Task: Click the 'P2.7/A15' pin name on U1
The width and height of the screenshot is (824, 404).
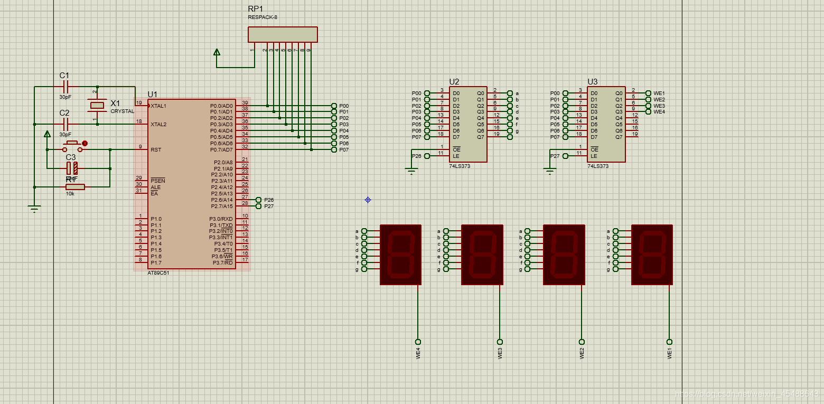Action: [223, 206]
